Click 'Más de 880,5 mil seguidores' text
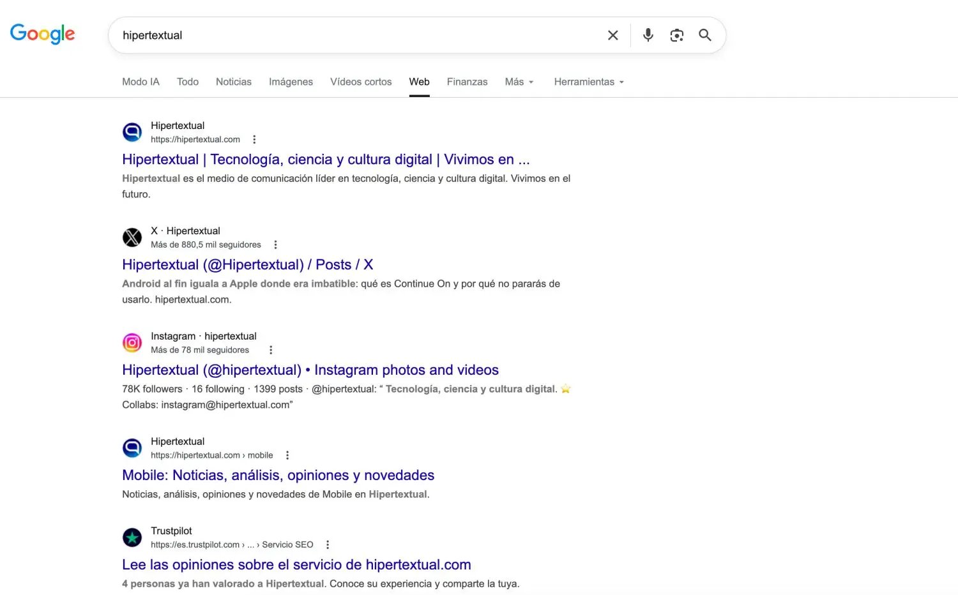 tap(206, 245)
